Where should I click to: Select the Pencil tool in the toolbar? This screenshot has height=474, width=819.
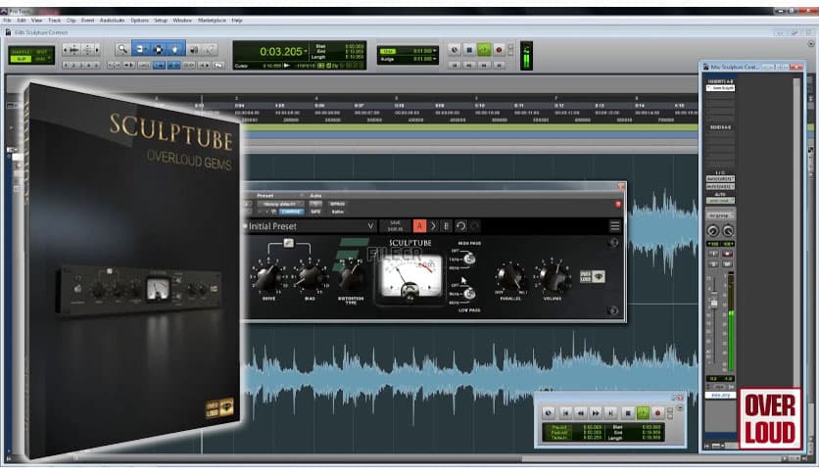coord(210,49)
